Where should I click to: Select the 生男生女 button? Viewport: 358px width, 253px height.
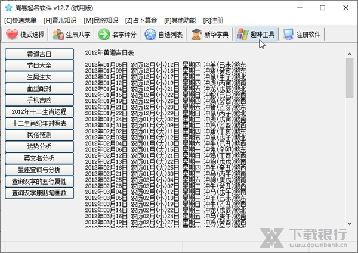point(39,77)
